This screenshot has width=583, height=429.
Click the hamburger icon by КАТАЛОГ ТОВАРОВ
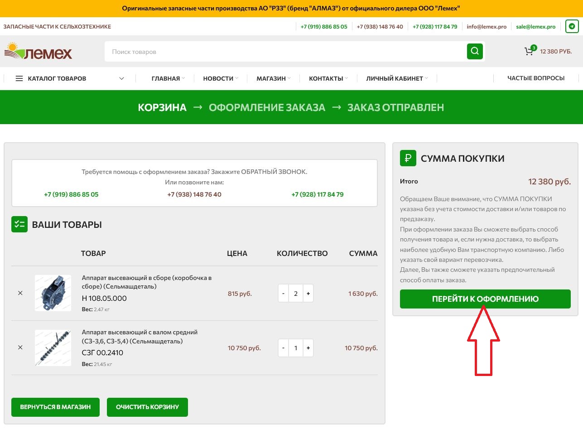coord(18,78)
